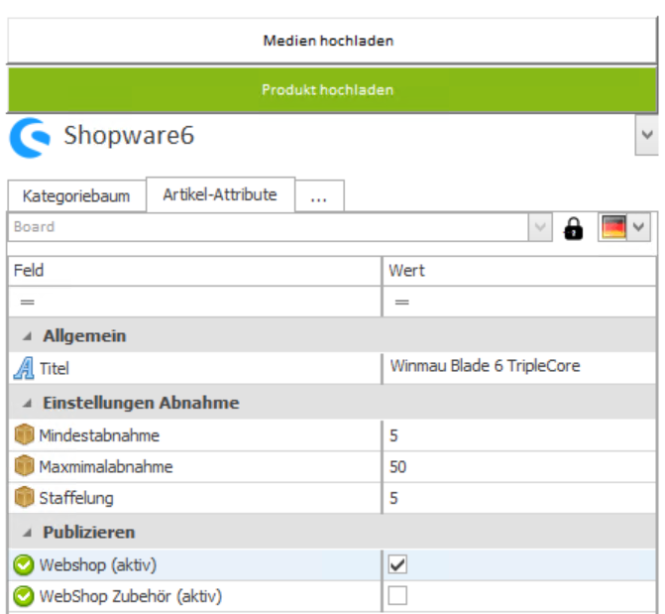Image resolution: width=665 pixels, height=614 pixels.
Task: Click the Shopware6 logo icon
Action: pos(30,139)
